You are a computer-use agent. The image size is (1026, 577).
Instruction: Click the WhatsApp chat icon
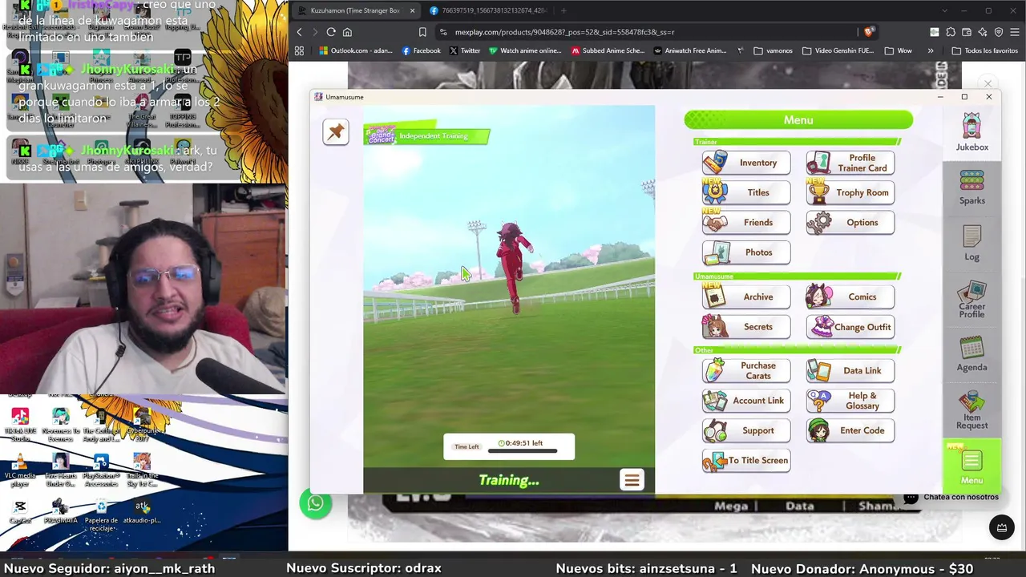(316, 503)
